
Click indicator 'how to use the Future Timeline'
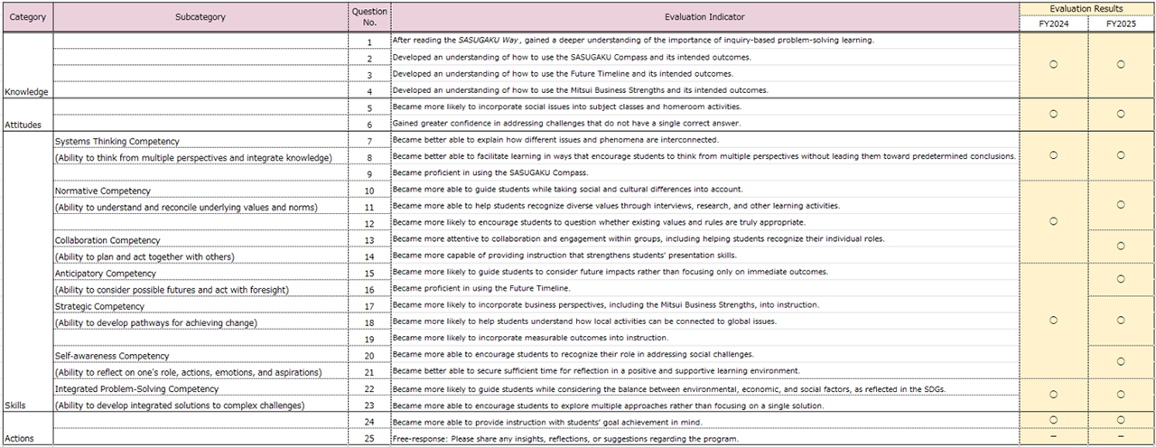coord(563,73)
